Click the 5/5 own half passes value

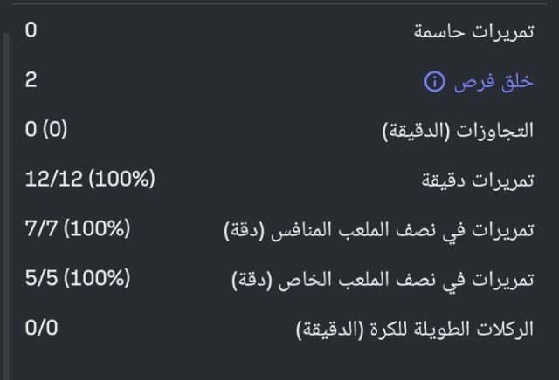[42, 280]
